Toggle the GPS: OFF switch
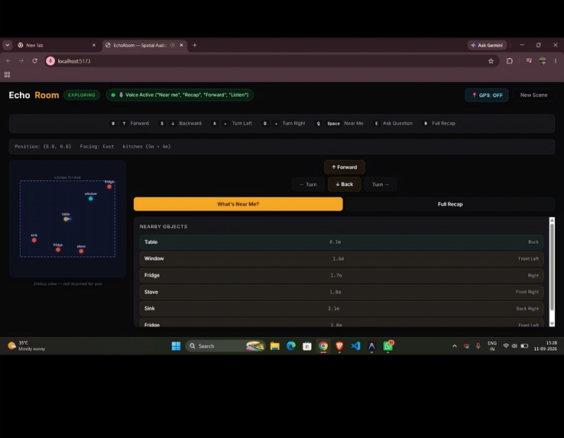564x438 pixels. coord(487,95)
